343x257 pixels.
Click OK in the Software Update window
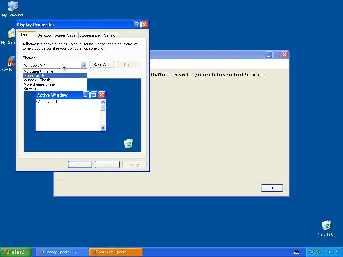[x=272, y=188]
